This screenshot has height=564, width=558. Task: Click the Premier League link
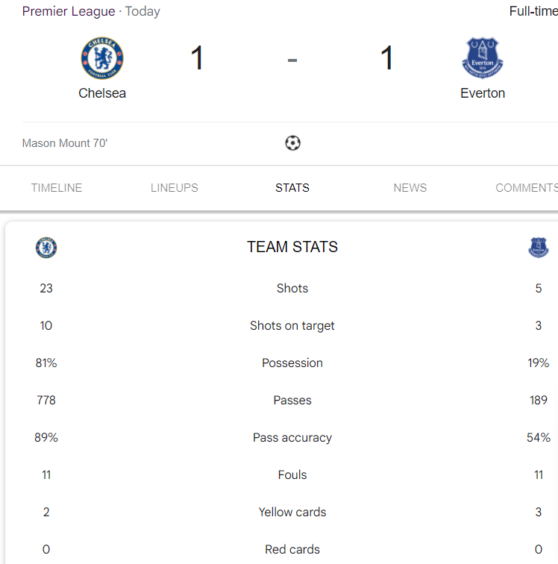click(x=69, y=11)
